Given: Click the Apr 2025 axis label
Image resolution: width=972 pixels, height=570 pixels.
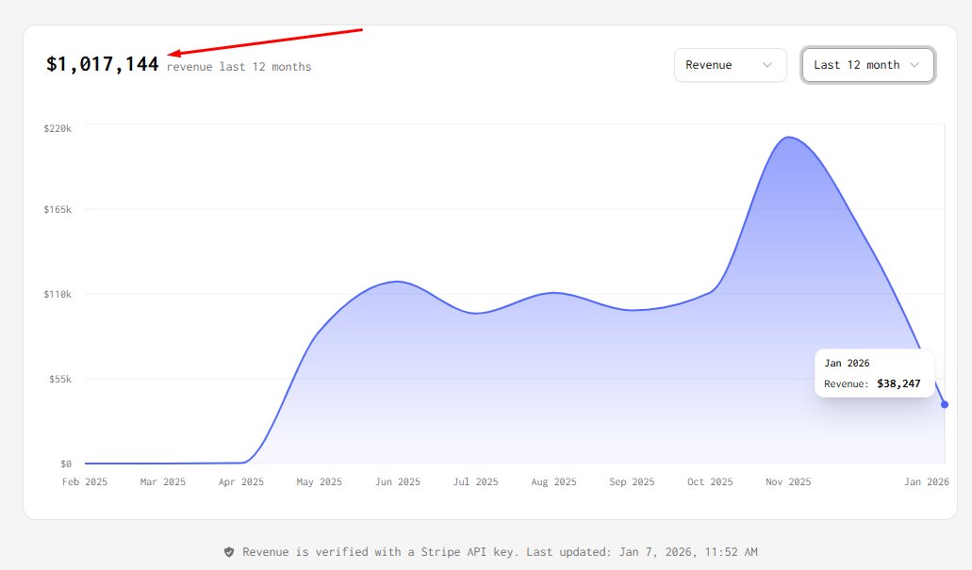Looking at the screenshot, I should 241,481.
